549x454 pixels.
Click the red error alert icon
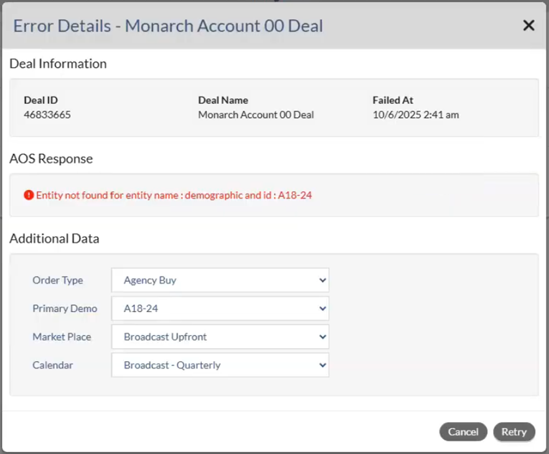[x=29, y=195]
